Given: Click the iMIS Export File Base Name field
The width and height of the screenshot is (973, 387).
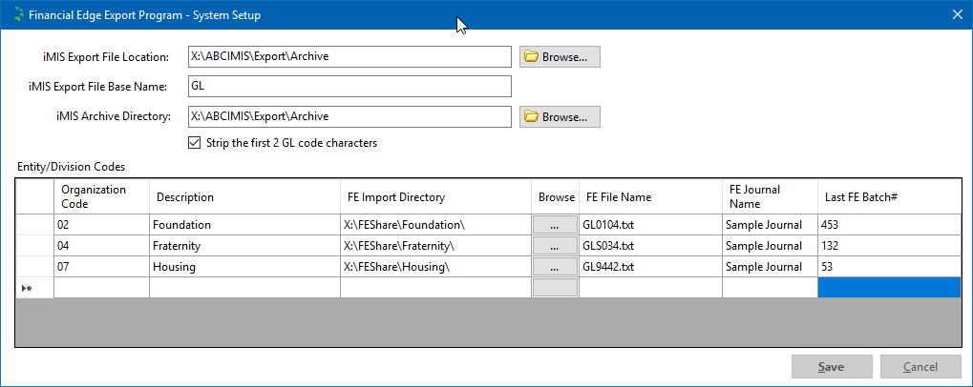Looking at the screenshot, I should [x=349, y=87].
